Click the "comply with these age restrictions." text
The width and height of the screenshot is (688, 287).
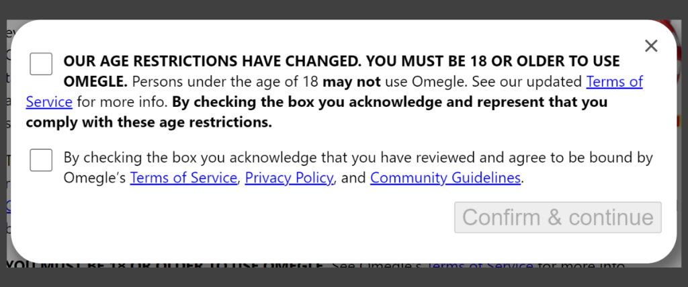[x=149, y=123]
